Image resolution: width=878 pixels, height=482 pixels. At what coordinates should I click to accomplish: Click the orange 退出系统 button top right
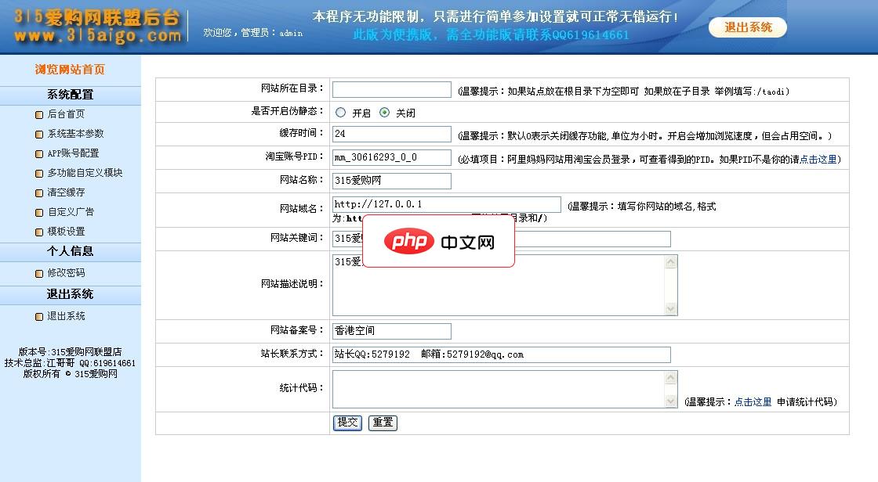click(x=746, y=28)
